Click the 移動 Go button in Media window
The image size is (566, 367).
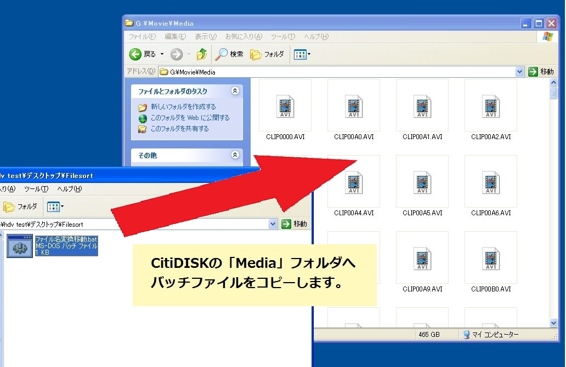point(541,72)
